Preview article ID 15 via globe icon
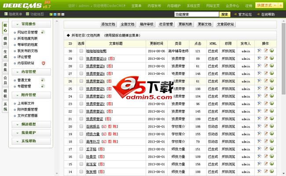The width and height of the screenshot is (286, 176). [272, 164]
